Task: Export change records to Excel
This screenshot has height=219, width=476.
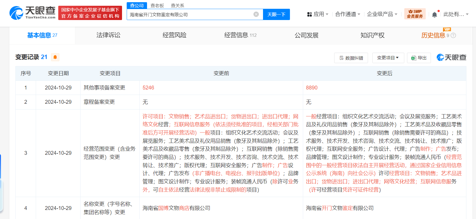Action: tap(419, 58)
